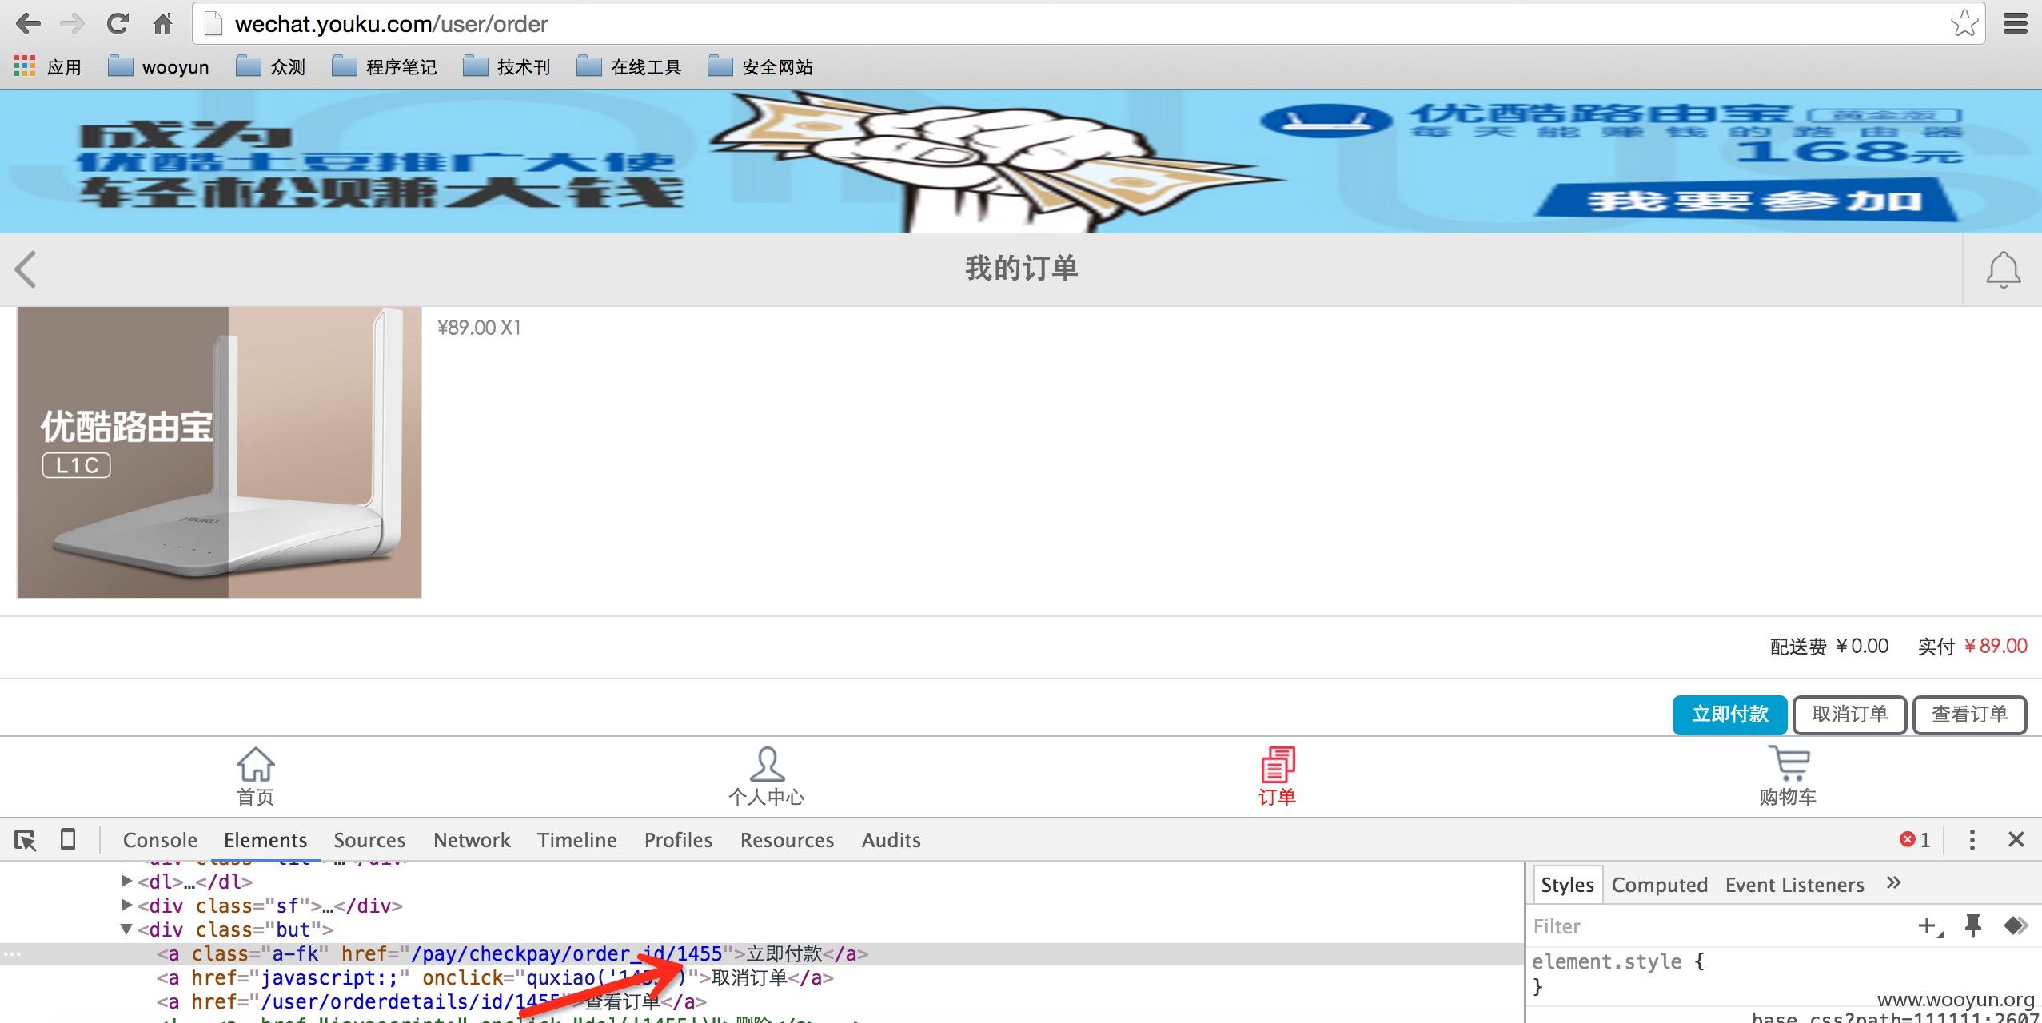The image size is (2042, 1023).
Task: Reload the page with the refresh icon
Action: pyautogui.click(x=118, y=24)
